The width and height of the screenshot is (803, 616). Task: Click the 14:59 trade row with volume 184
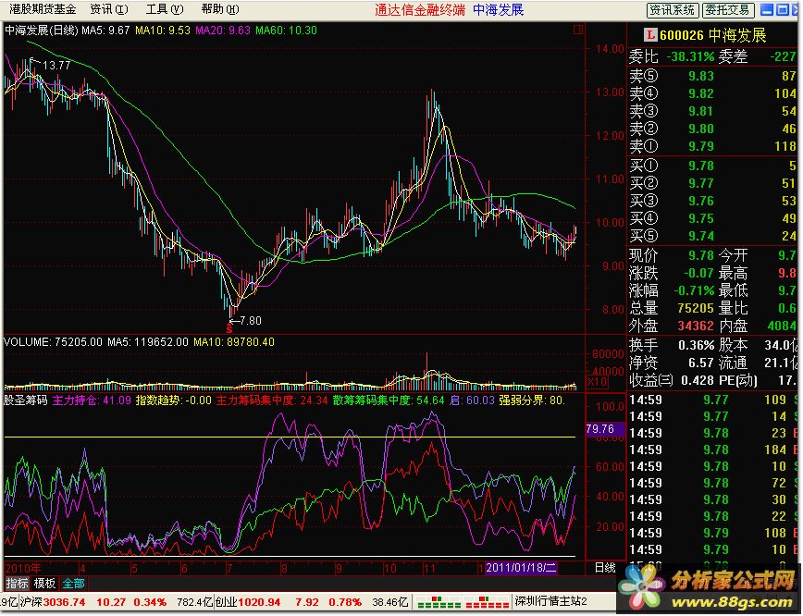(713, 450)
